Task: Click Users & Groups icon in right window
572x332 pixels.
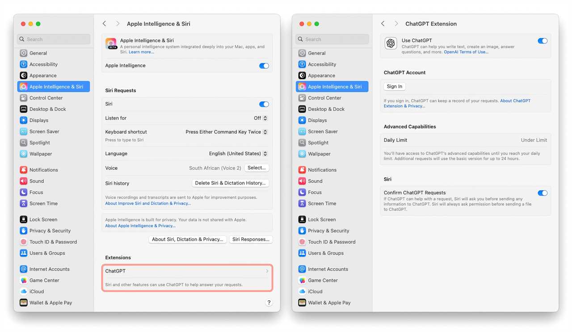Action: tap(302, 253)
